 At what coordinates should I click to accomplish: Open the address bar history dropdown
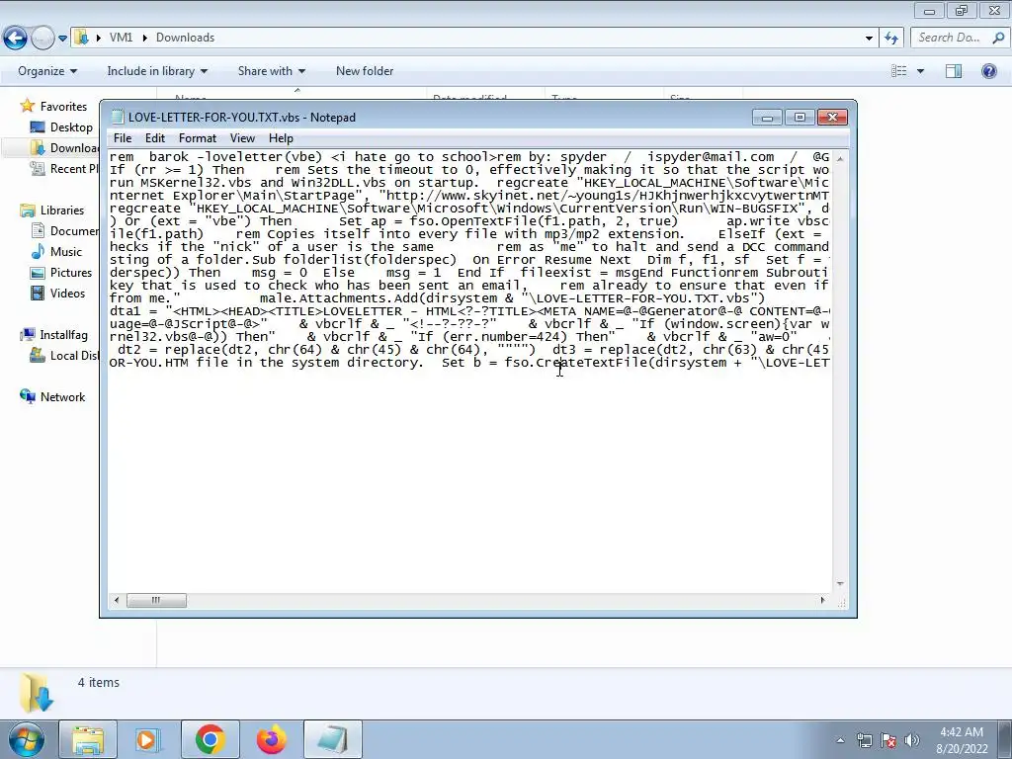(869, 39)
